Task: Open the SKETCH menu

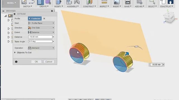Action: [x=27, y=6]
